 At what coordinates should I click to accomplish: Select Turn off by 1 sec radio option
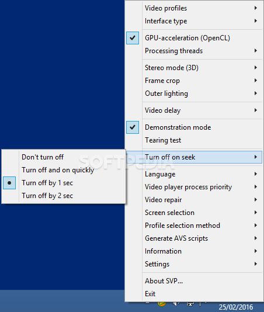pos(64,183)
